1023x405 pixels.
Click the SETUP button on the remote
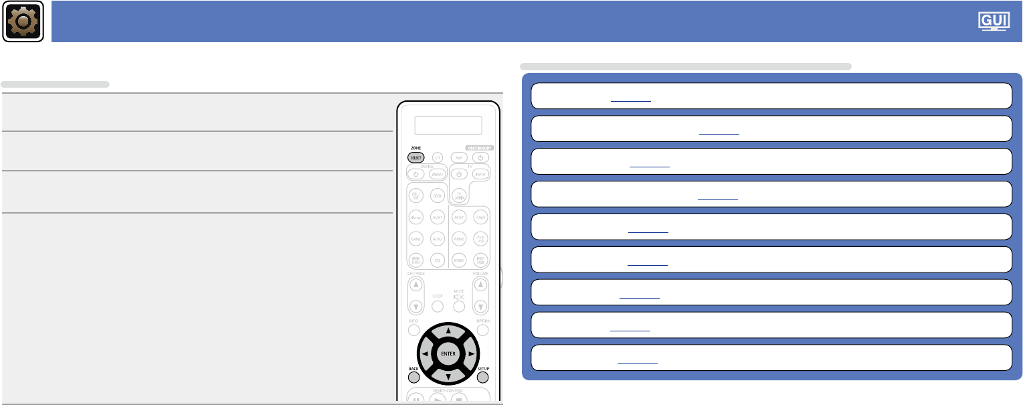coord(483,378)
